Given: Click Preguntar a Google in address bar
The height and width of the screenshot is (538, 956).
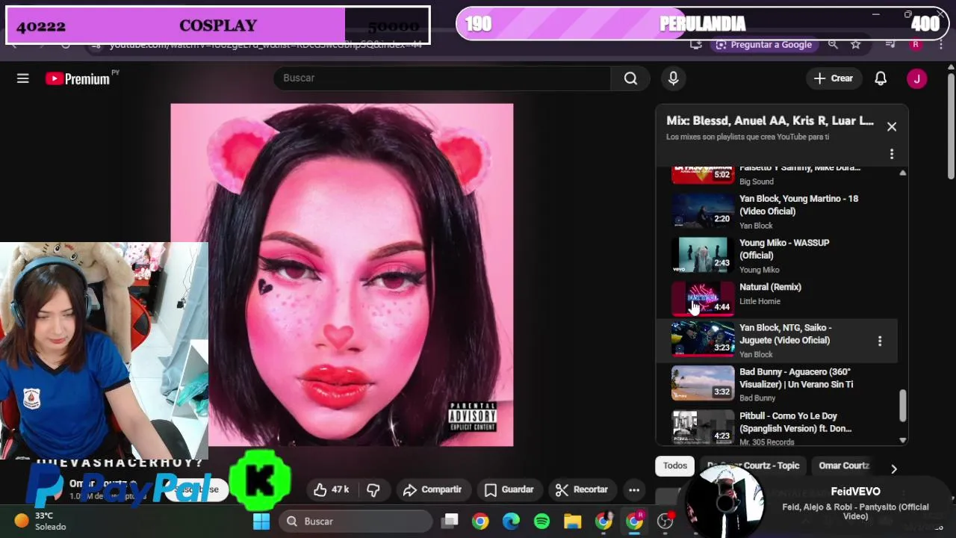Looking at the screenshot, I should (763, 45).
